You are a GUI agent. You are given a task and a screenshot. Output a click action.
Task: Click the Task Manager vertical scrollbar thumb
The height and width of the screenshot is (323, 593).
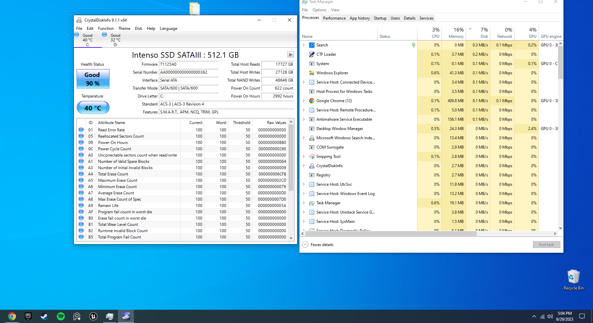(560, 62)
